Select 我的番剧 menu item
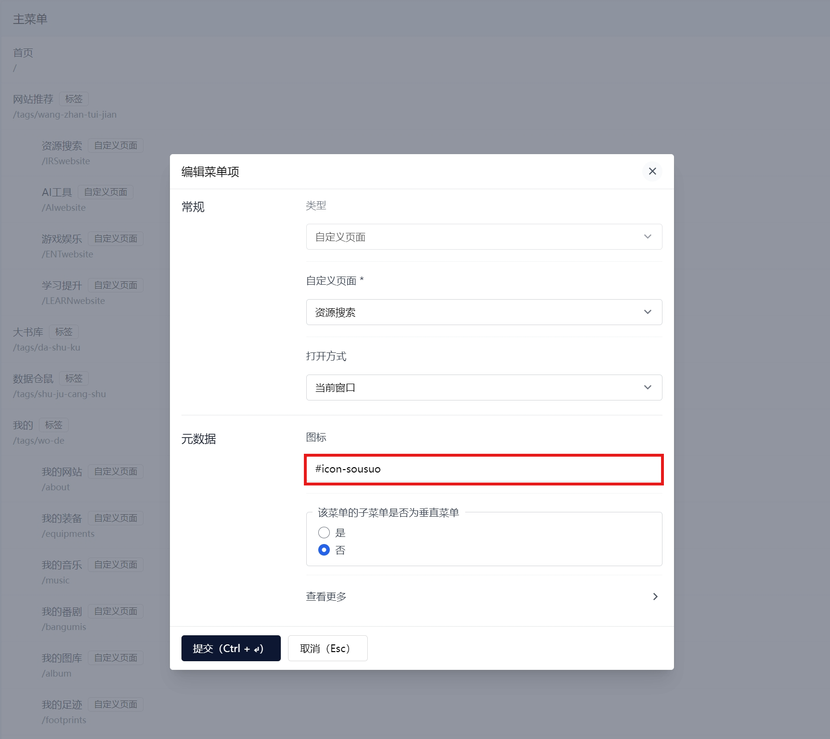 click(x=62, y=612)
